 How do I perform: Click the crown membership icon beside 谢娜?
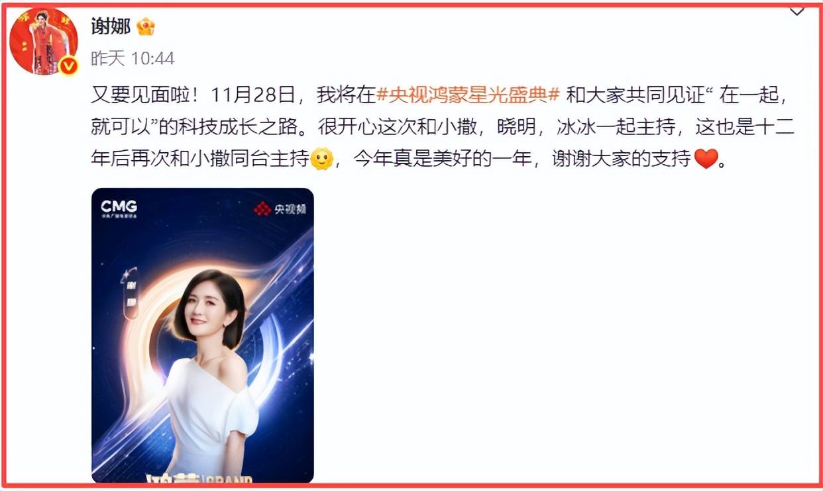[146, 26]
